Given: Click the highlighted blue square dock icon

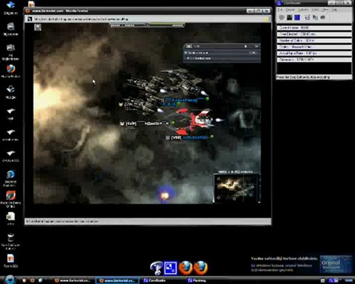Looking at the screenshot, I should point(170,268).
